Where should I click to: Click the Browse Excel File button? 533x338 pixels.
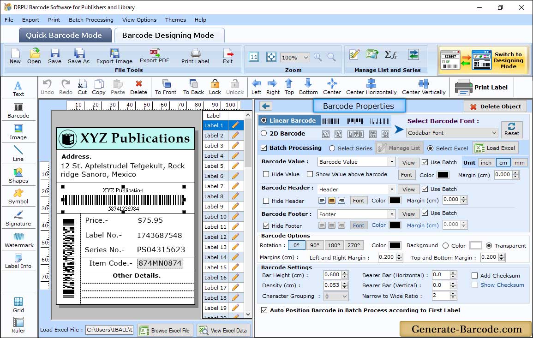point(165,330)
